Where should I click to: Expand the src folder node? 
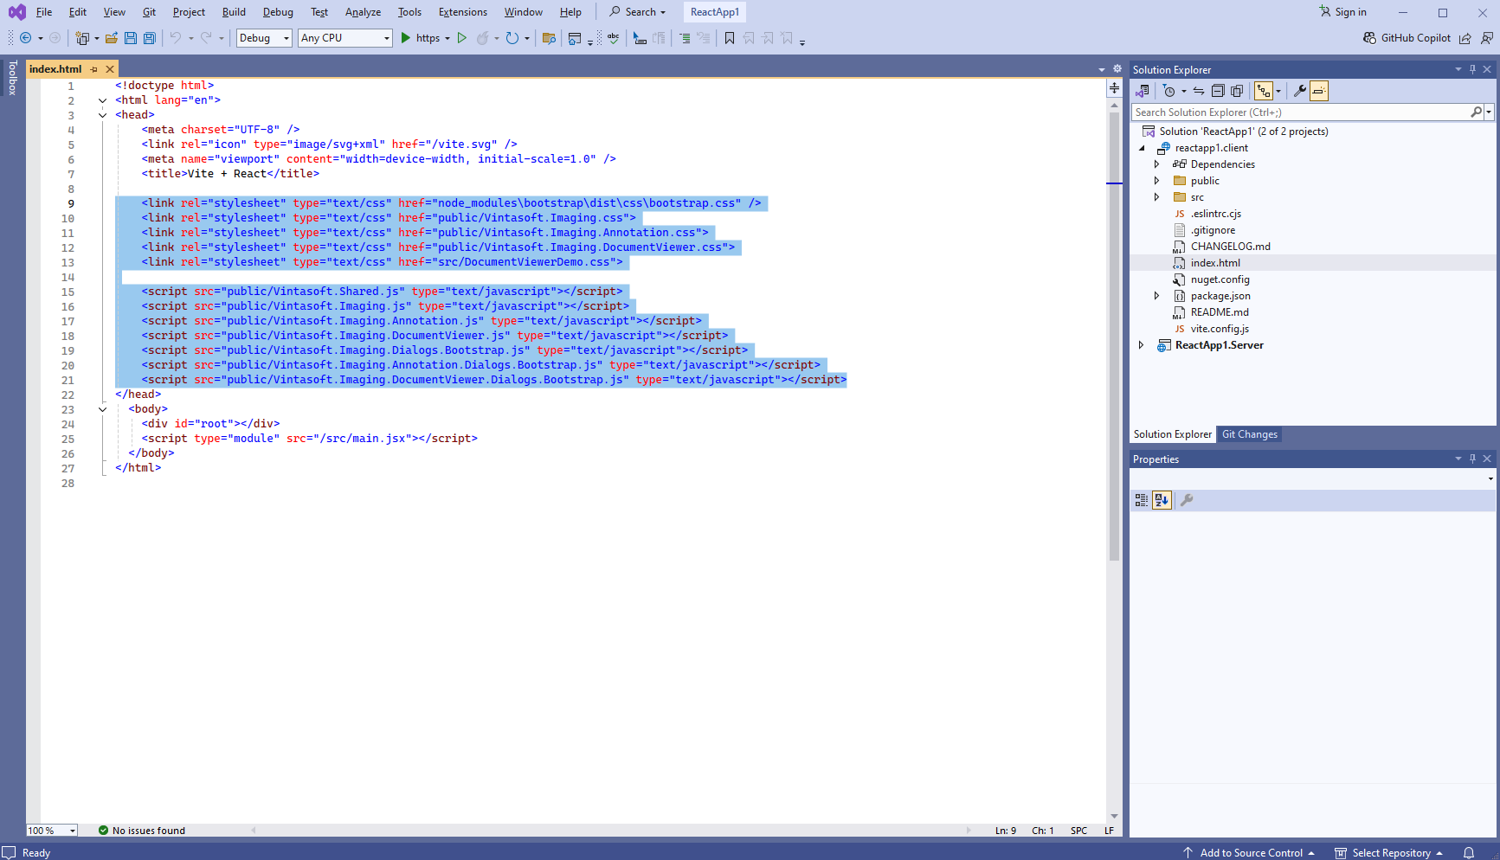1156,197
